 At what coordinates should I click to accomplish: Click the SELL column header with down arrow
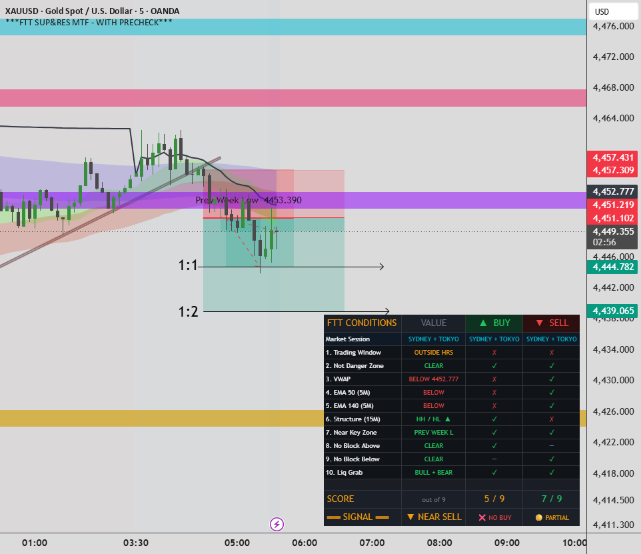[552, 323]
